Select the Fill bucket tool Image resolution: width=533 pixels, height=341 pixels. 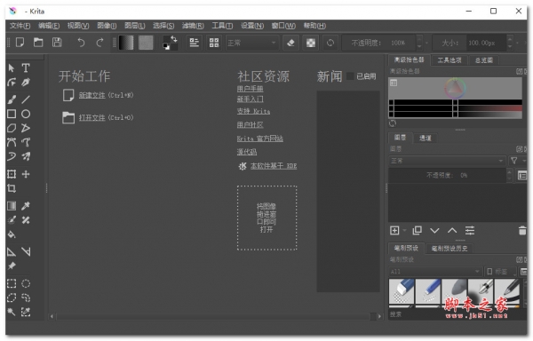pos(12,234)
